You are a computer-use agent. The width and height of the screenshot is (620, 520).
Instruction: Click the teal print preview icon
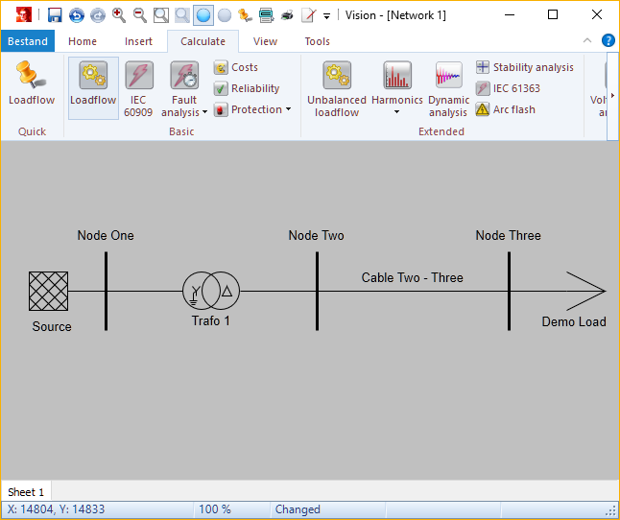(x=267, y=15)
